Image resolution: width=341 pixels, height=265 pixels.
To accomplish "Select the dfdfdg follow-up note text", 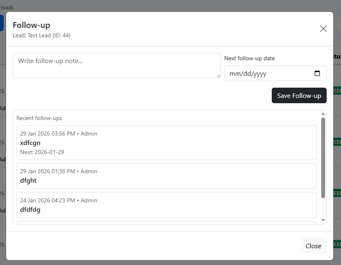I will click(30, 209).
